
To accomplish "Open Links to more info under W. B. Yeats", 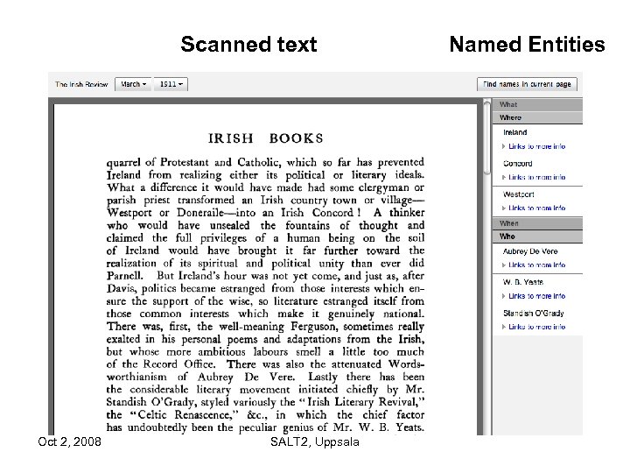I will (x=536, y=296).
